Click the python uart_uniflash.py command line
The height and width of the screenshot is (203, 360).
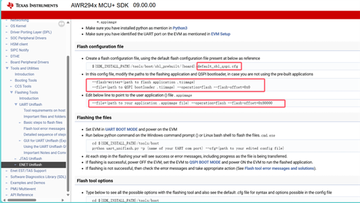point(188,148)
